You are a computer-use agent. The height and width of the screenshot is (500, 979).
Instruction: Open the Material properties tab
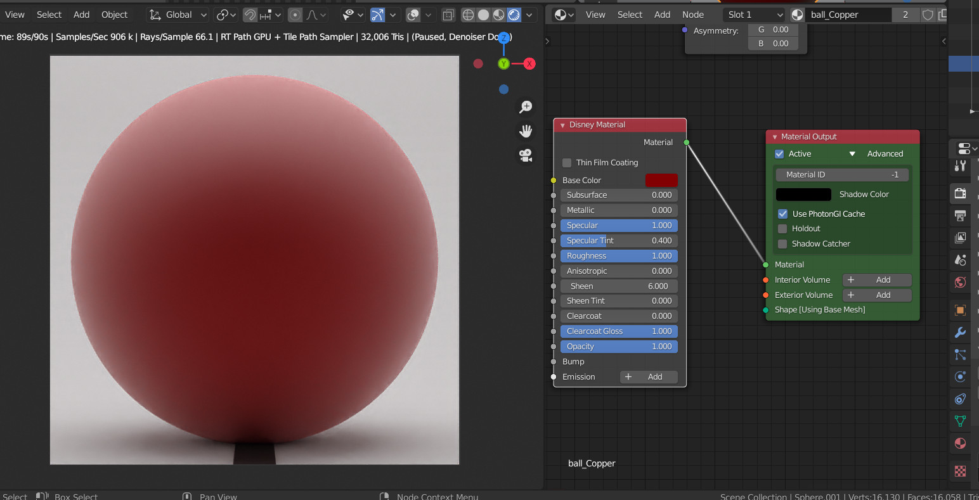[960, 444]
